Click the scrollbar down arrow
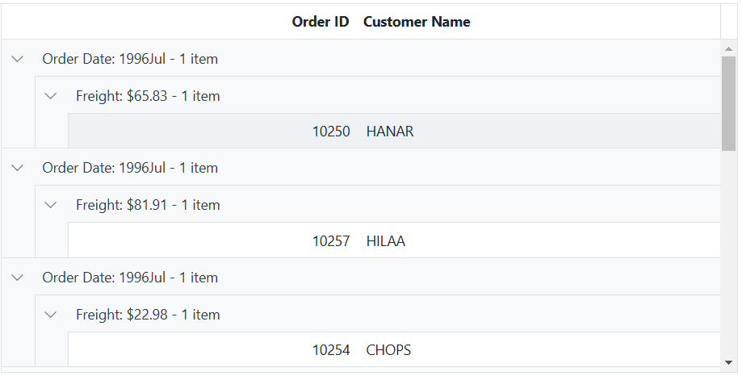 [x=729, y=361]
